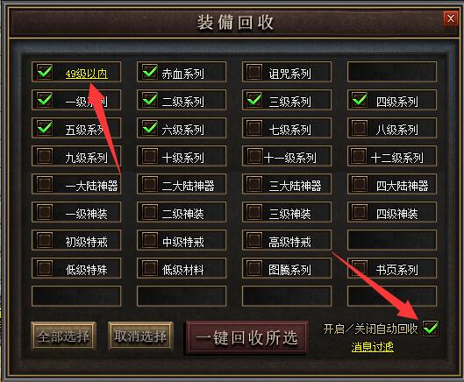The width and height of the screenshot is (464, 382).
Task: Click the 取消选择 button
Action: (x=140, y=336)
